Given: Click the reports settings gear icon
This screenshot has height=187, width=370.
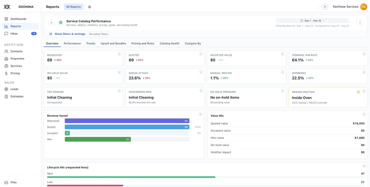Looking at the screenshot, I should (x=89, y=7).
